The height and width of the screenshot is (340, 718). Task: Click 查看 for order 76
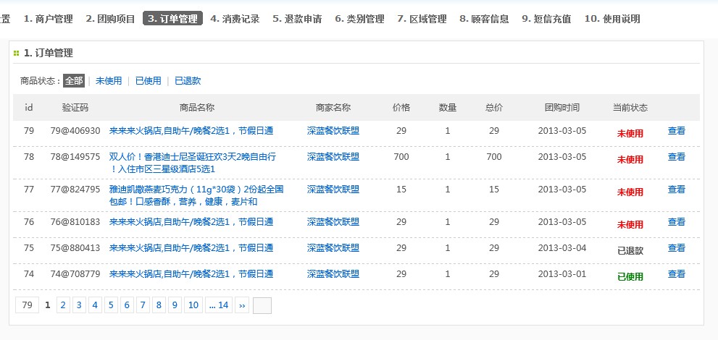click(676, 221)
